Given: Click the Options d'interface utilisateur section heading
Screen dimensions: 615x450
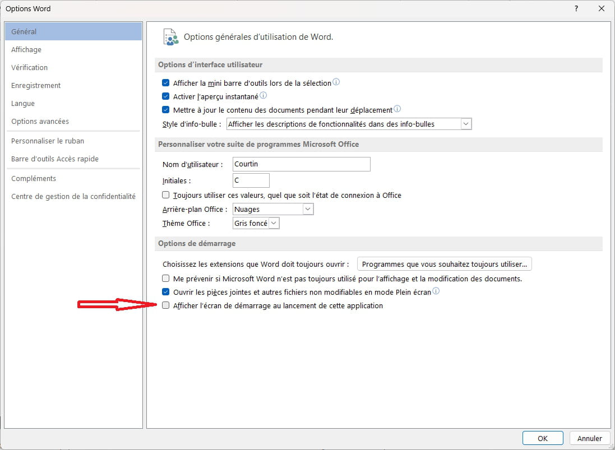Looking at the screenshot, I should (x=210, y=64).
